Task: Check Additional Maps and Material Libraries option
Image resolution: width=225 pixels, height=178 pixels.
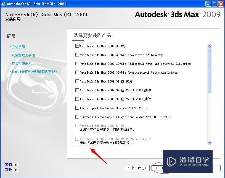Action: tap(77, 64)
